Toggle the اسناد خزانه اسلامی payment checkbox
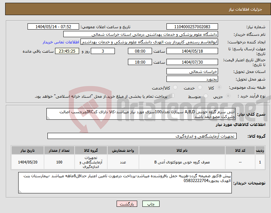Screen dimensions: 271x213 pyautogui.click(x=172, y=96)
